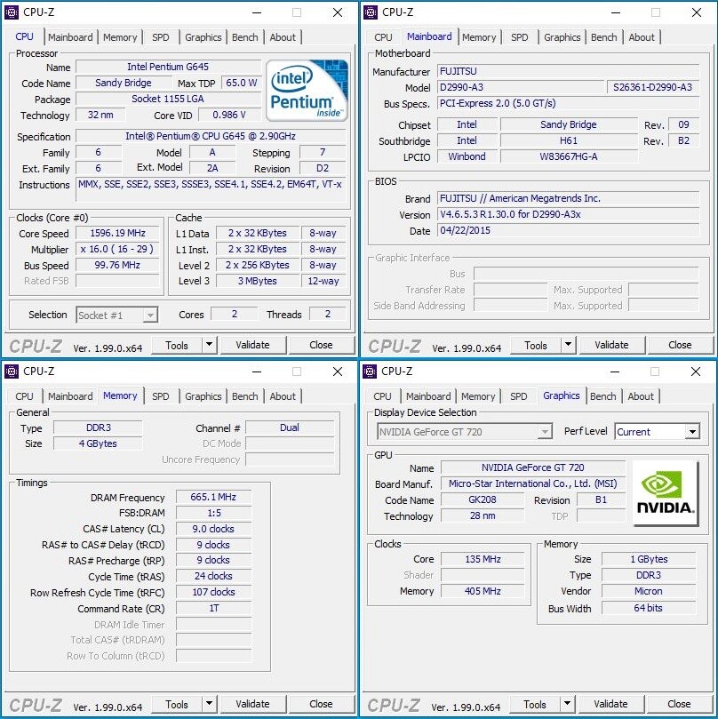Click Tools button in Graphics window

tap(535, 704)
